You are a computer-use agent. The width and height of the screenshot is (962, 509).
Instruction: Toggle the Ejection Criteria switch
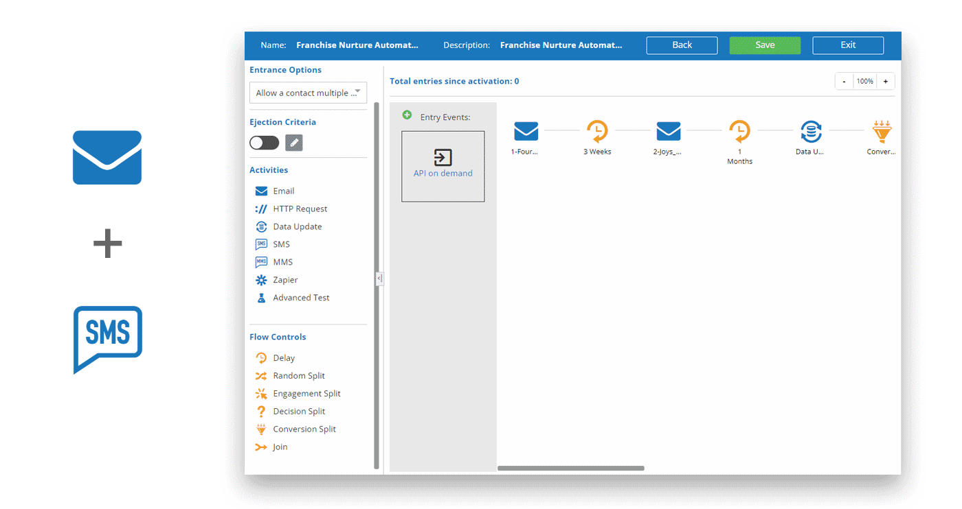click(264, 143)
